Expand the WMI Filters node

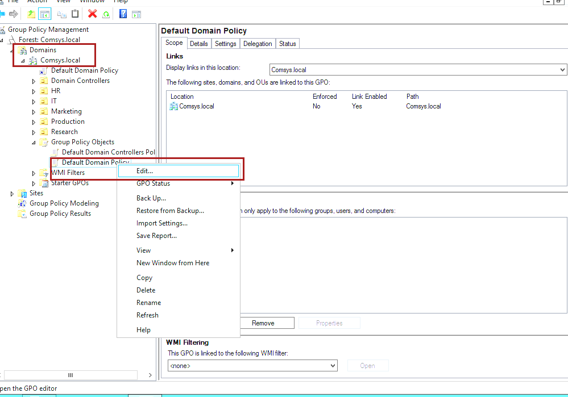pyautogui.click(x=33, y=172)
